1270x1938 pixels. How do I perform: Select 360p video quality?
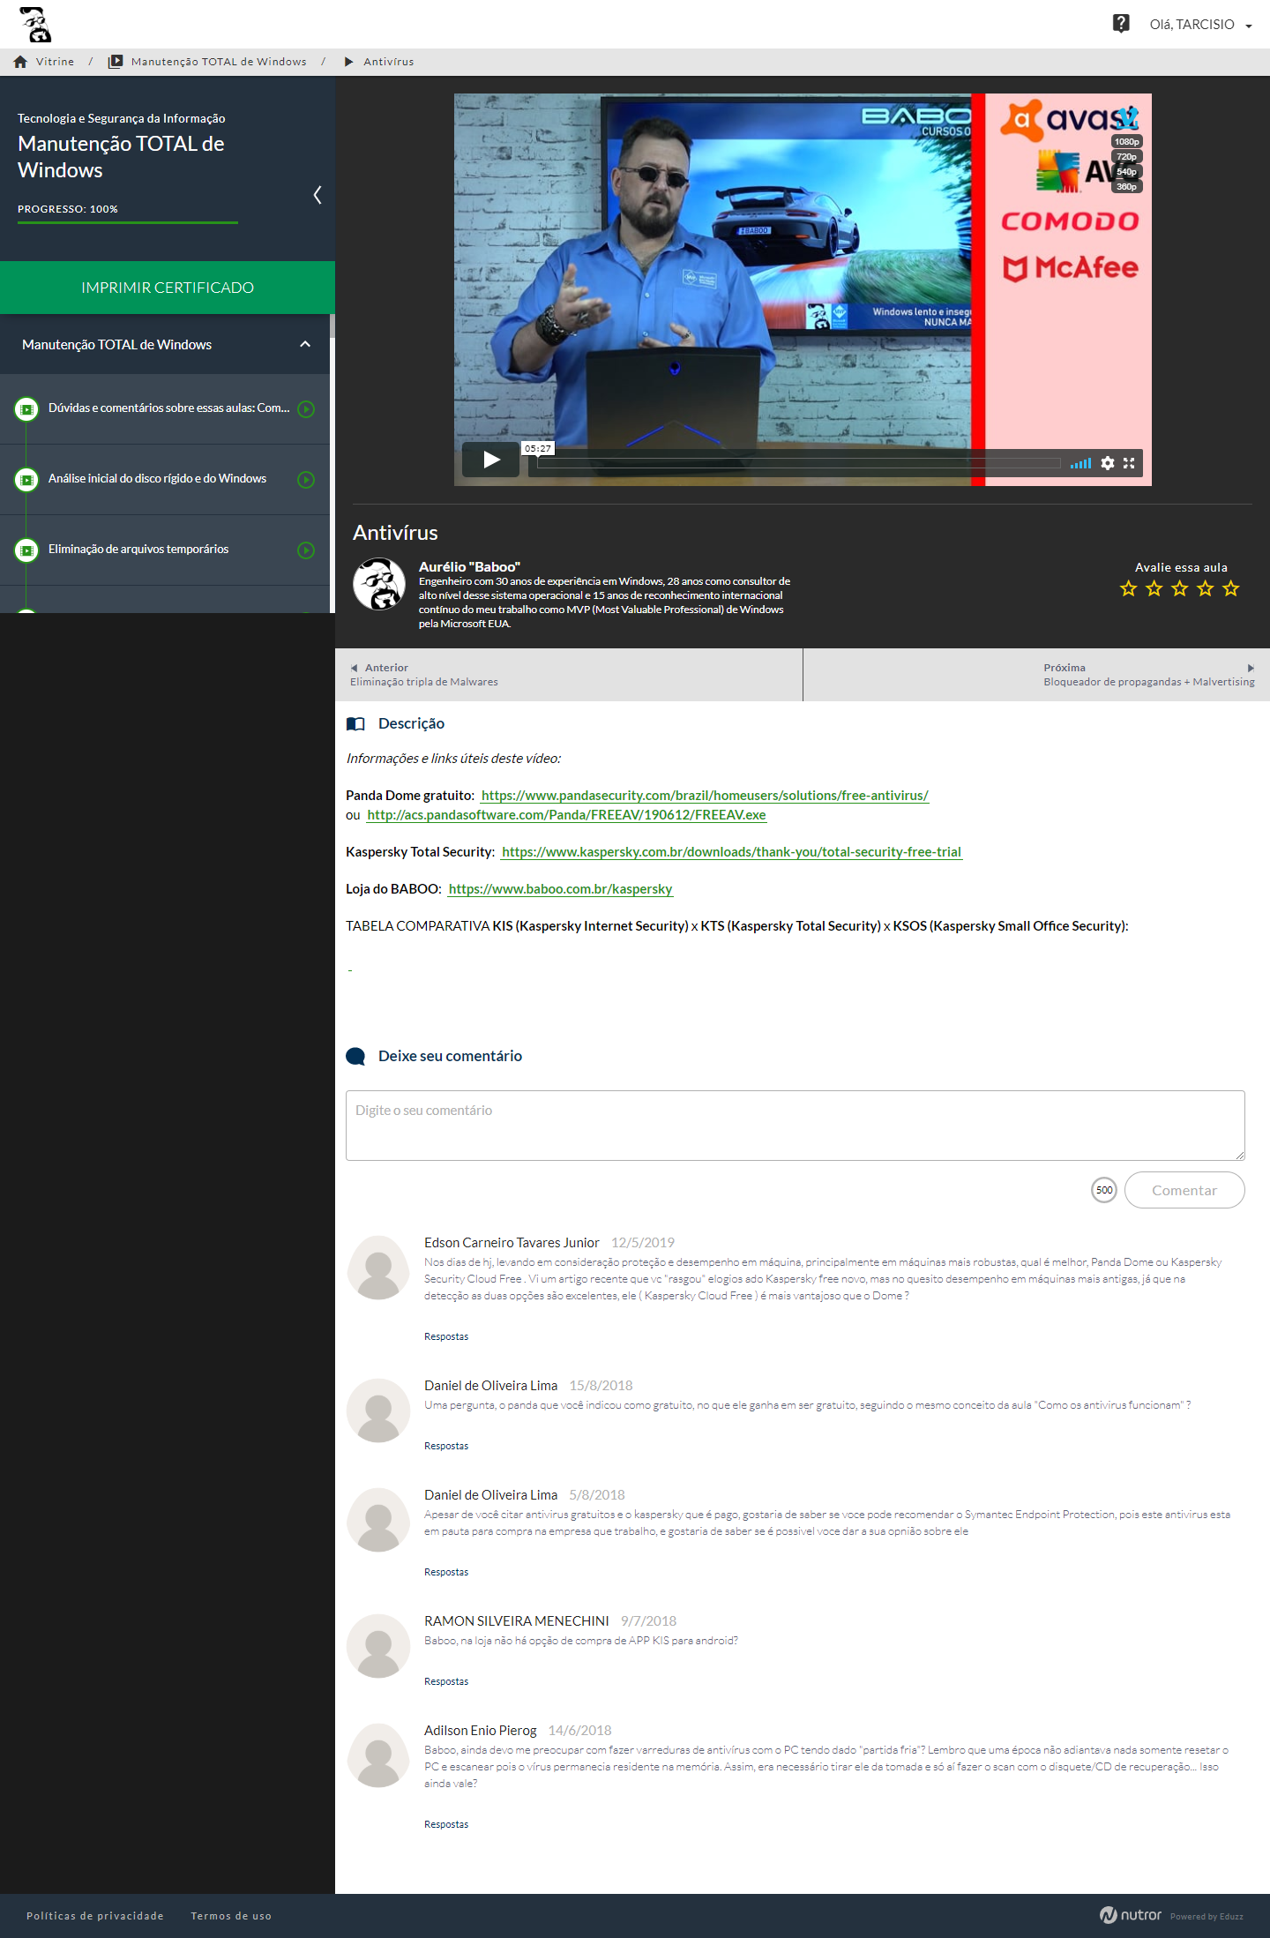pos(1126,187)
